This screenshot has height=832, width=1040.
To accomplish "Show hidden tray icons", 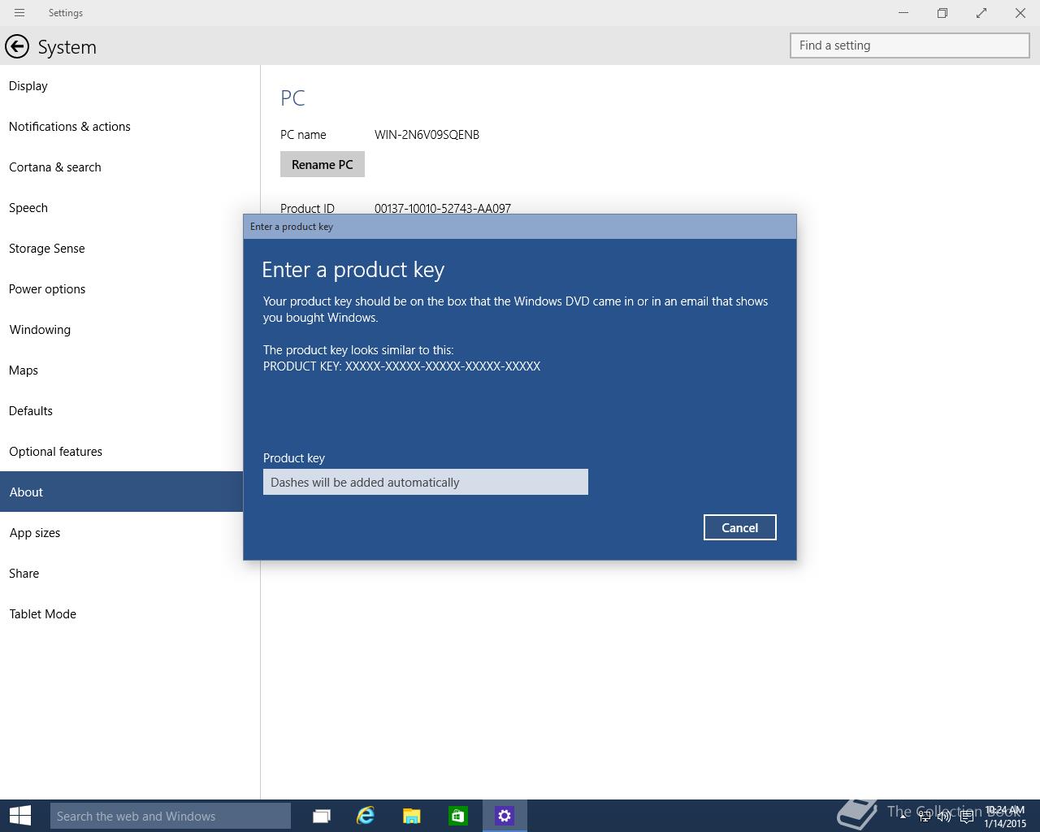I will (x=903, y=817).
